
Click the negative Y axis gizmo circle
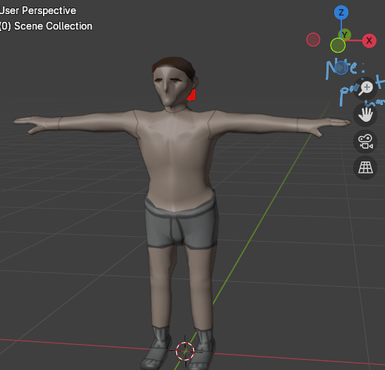coord(338,45)
